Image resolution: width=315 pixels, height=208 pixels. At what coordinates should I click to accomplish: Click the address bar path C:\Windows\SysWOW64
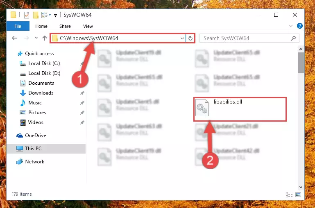click(89, 38)
